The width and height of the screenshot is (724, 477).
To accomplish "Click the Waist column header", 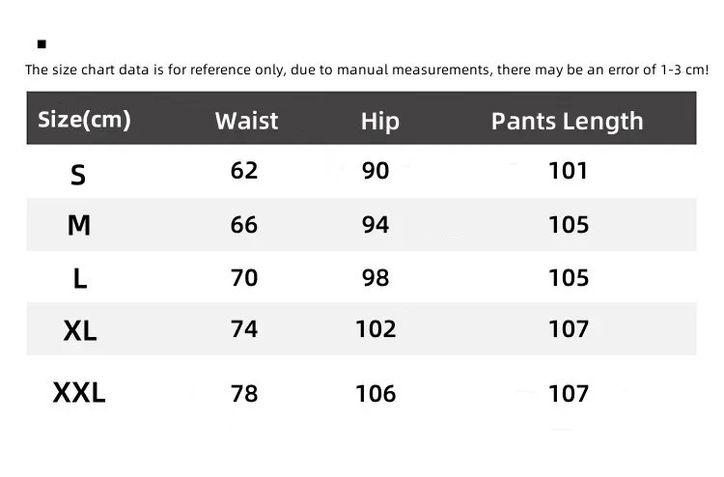I will (246, 121).
